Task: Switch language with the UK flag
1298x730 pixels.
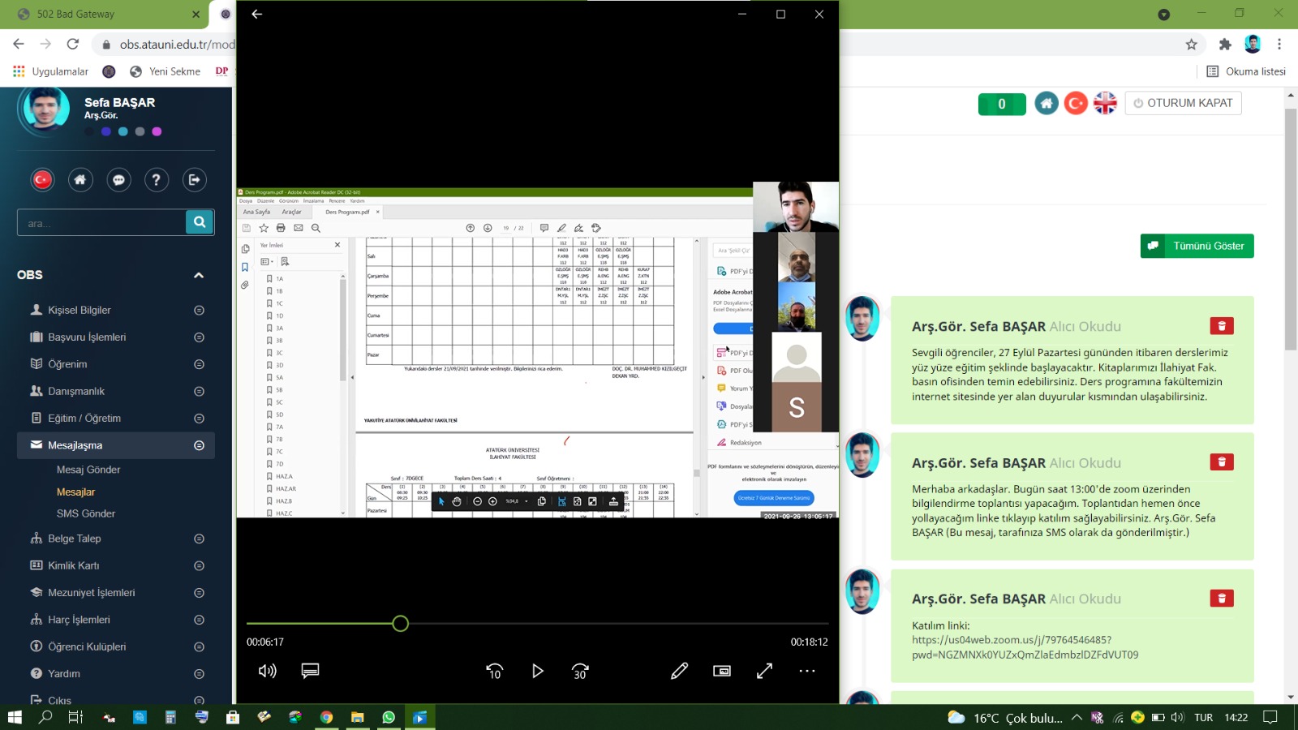Action: (1105, 103)
